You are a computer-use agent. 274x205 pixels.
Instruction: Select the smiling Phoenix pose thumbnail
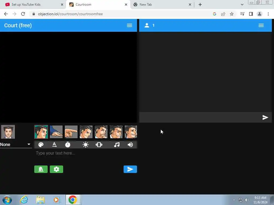tap(131, 132)
